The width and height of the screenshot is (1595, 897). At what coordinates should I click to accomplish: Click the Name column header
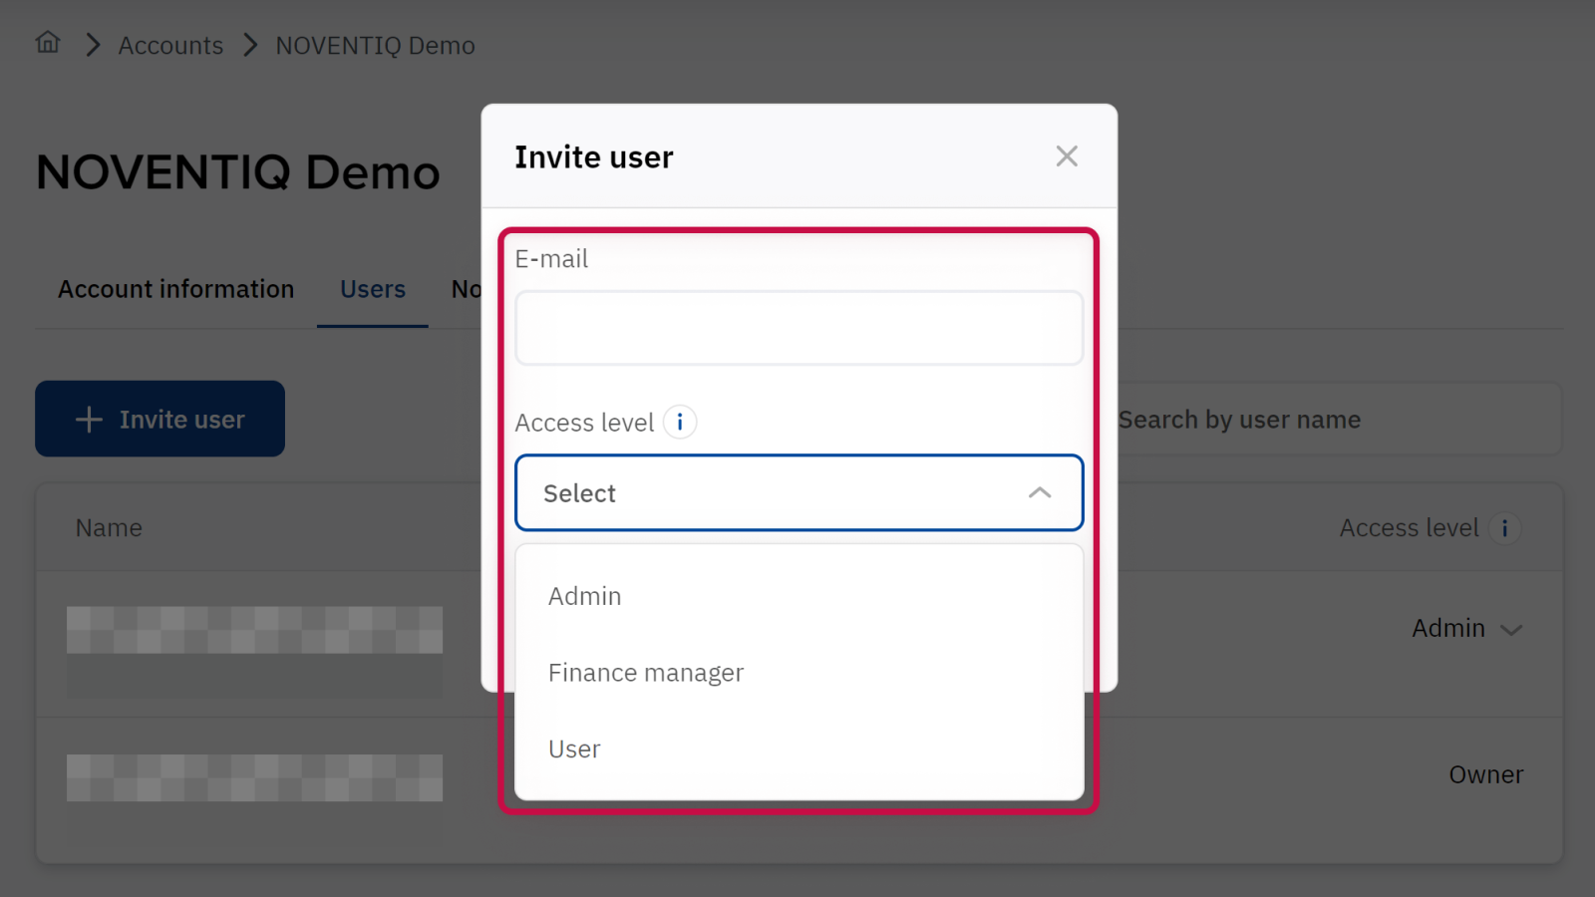click(110, 528)
